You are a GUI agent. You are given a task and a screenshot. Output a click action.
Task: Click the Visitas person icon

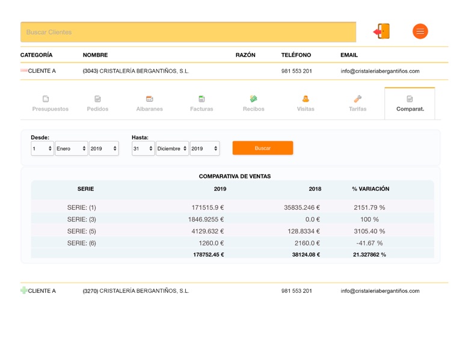(305, 99)
